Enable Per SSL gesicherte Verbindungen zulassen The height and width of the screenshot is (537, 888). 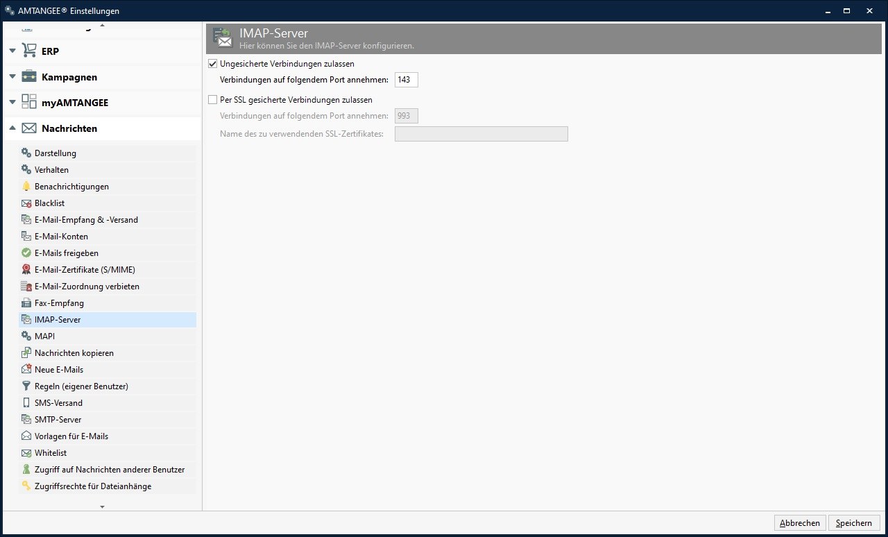[213, 100]
